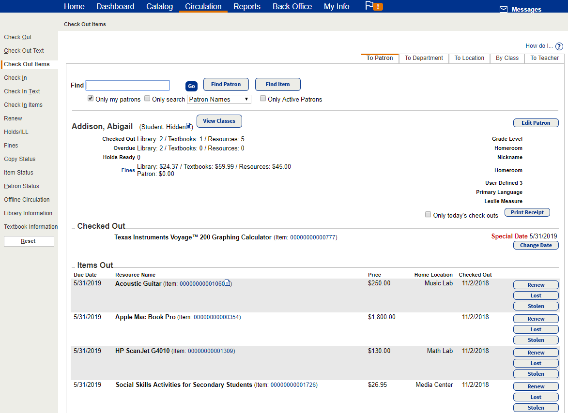The height and width of the screenshot is (413, 568).
Task: Enable the Only search checkbox
Action: 147,99
